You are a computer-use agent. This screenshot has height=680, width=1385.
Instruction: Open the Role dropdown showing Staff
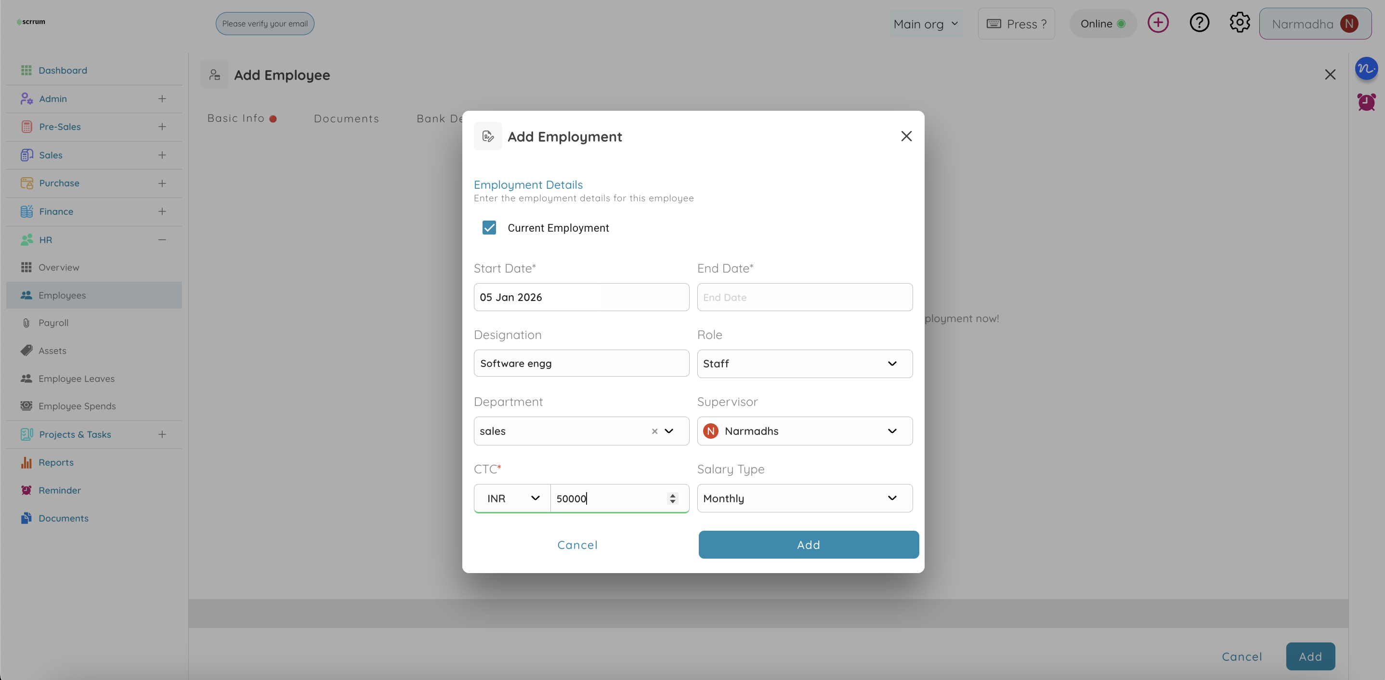pyautogui.click(x=804, y=364)
